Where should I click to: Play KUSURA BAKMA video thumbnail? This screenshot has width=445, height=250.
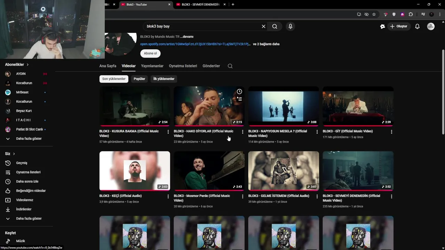(x=135, y=106)
